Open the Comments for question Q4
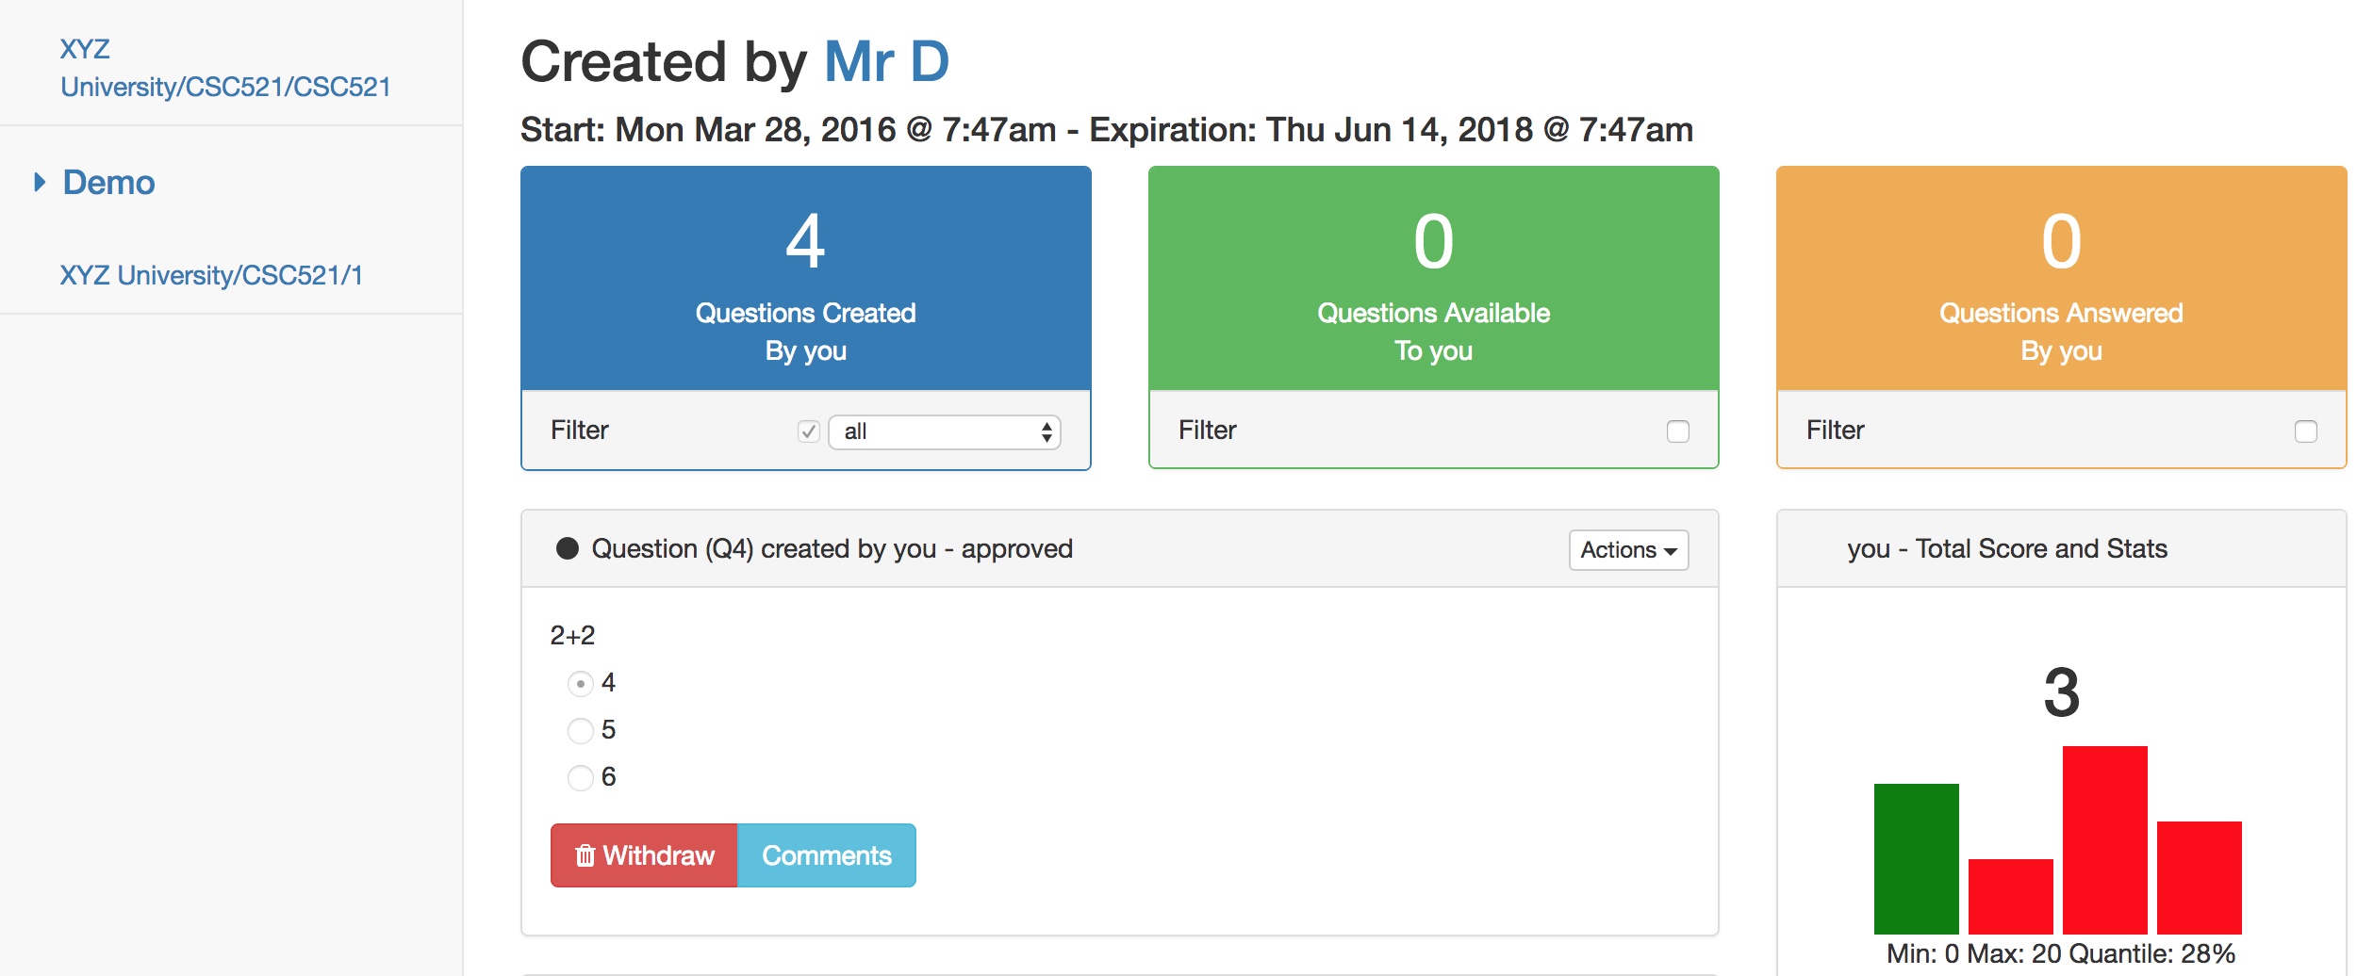 point(826,855)
